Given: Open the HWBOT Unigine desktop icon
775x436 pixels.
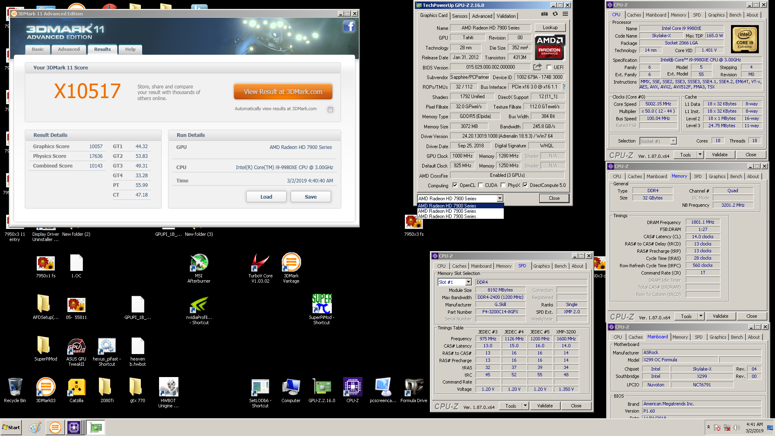Looking at the screenshot, I should click(x=168, y=393).
